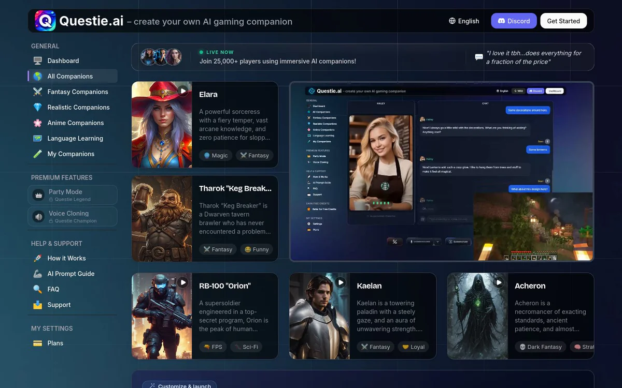Screen dimensions: 622x388
Task: Open Acheron's necromancer portrait
Action: click(x=477, y=316)
